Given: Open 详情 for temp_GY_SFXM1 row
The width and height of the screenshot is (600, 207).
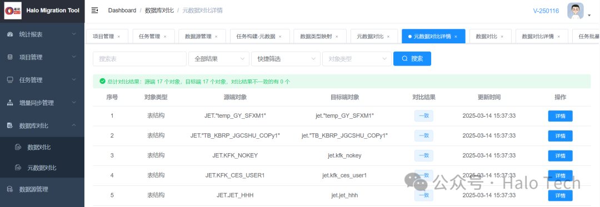Looking at the screenshot, I should 560,116.
